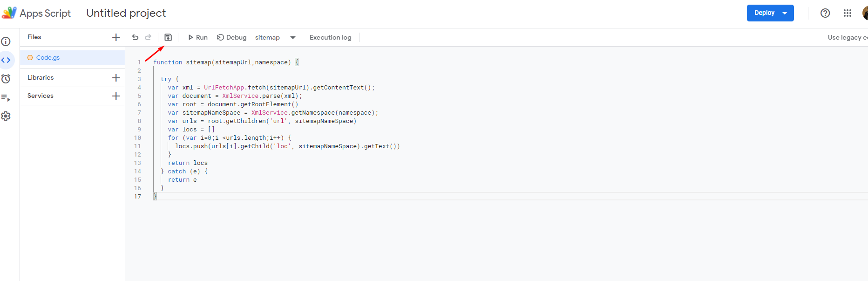Select the Editor code icon in sidebar
This screenshot has height=281, width=868.
click(x=6, y=60)
